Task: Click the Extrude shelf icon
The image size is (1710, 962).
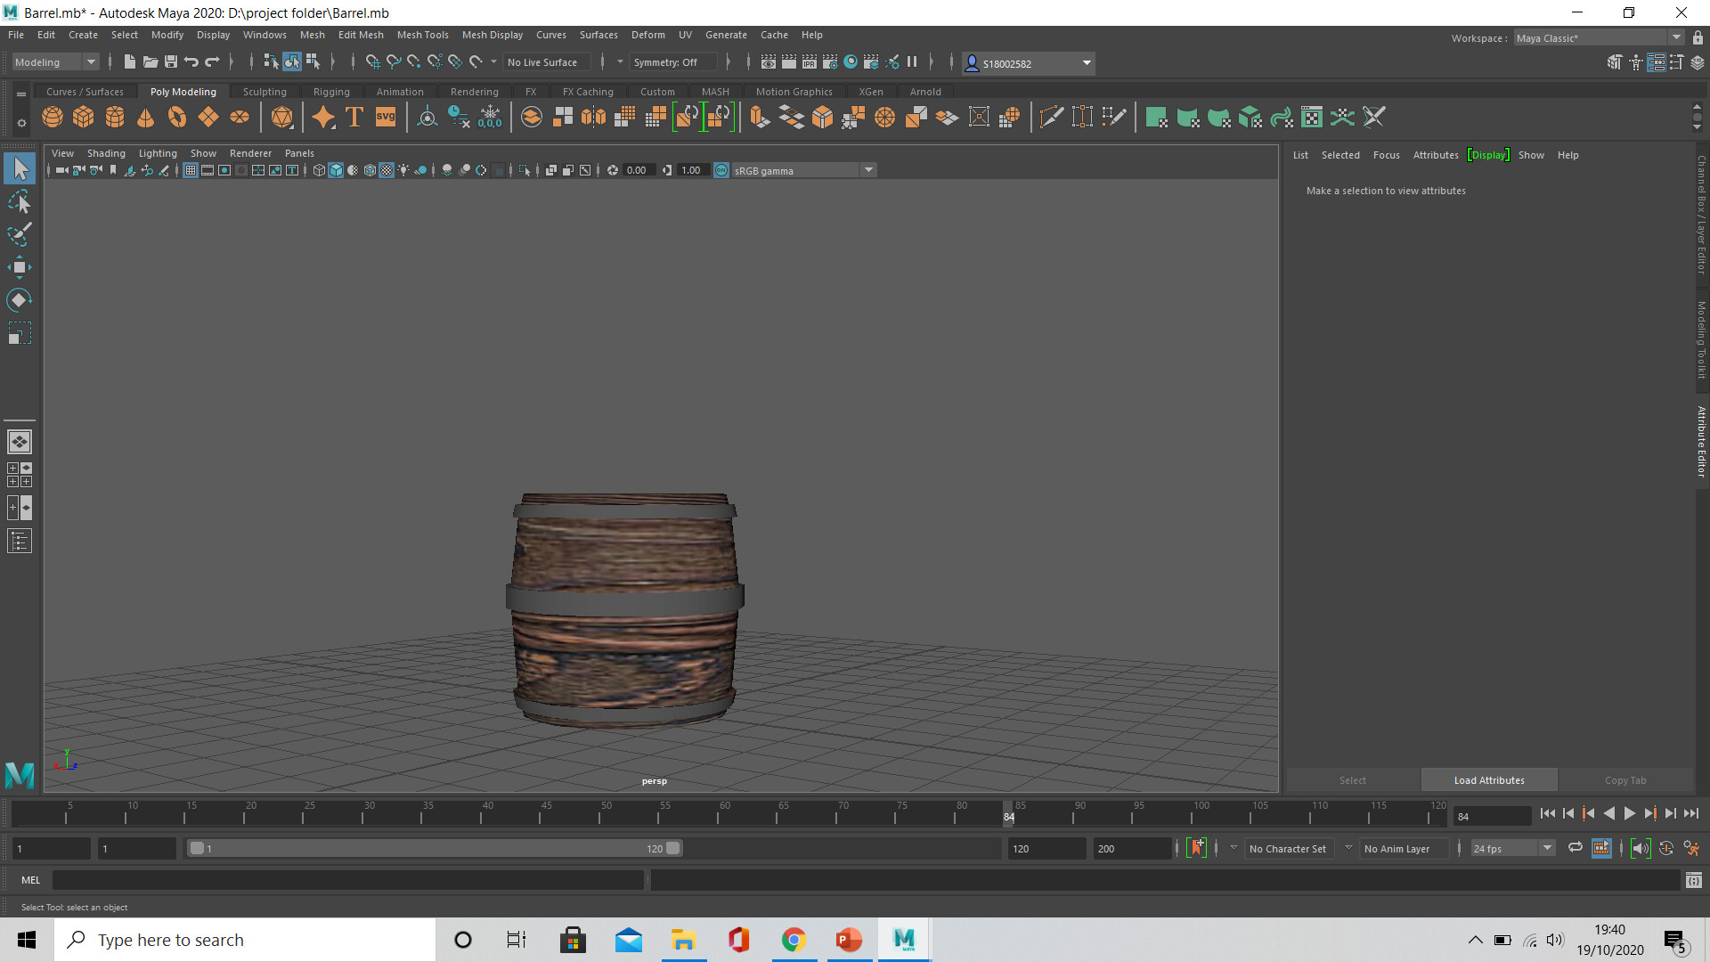Action: click(760, 117)
